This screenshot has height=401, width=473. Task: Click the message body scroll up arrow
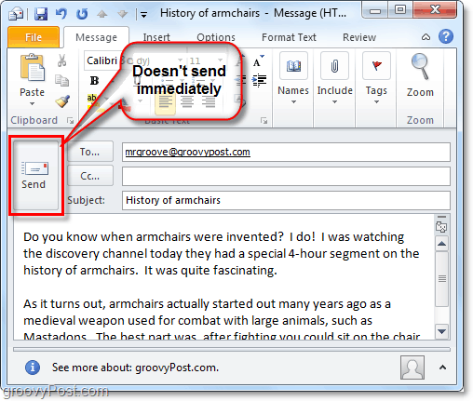(x=441, y=244)
